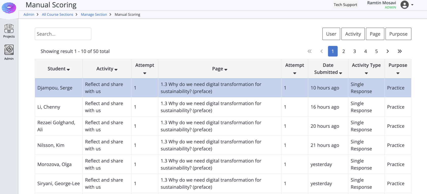Select page 2 in pagination

[344, 51]
